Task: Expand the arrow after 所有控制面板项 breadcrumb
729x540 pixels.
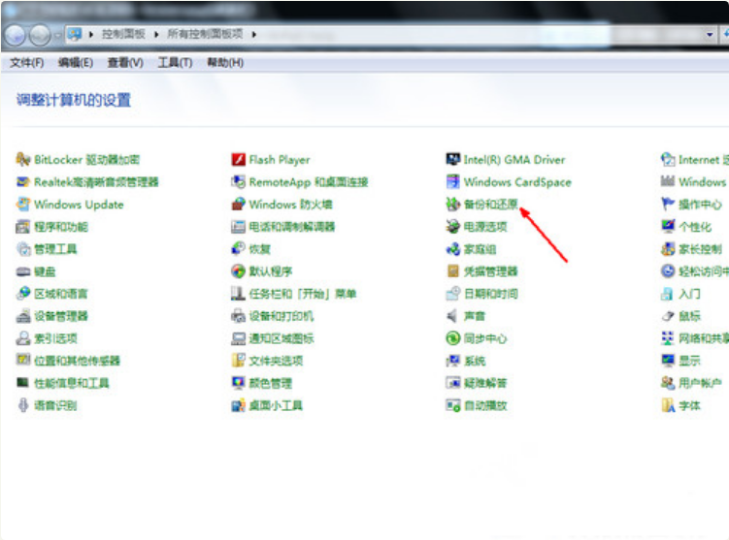Action: [254, 34]
